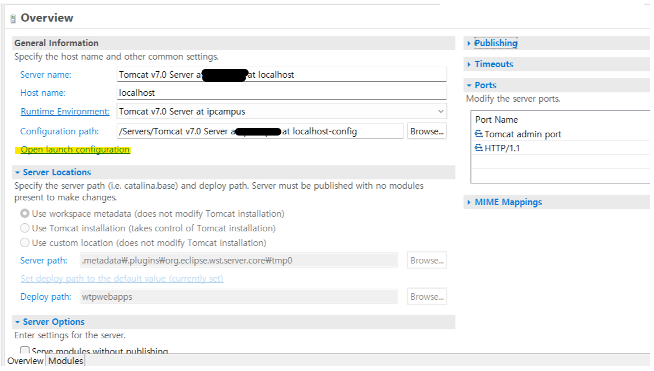
Task: Click the Deploy path label
Action: [x=46, y=297]
